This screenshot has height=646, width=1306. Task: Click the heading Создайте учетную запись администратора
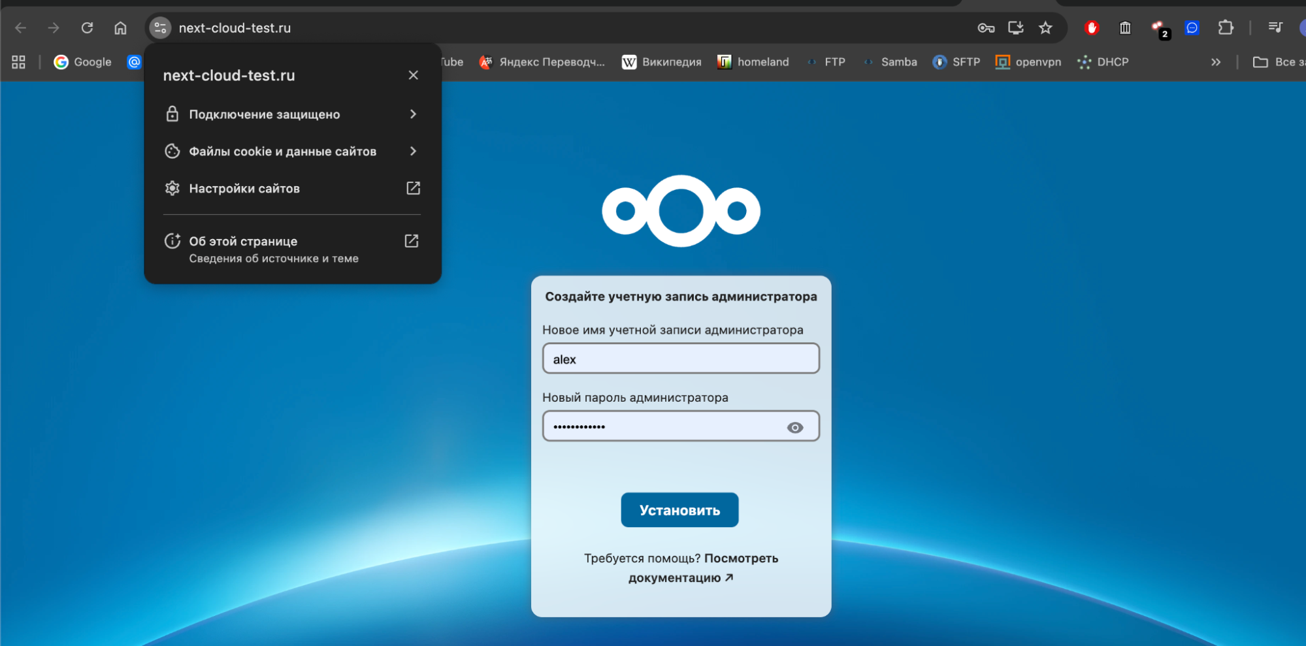point(681,297)
